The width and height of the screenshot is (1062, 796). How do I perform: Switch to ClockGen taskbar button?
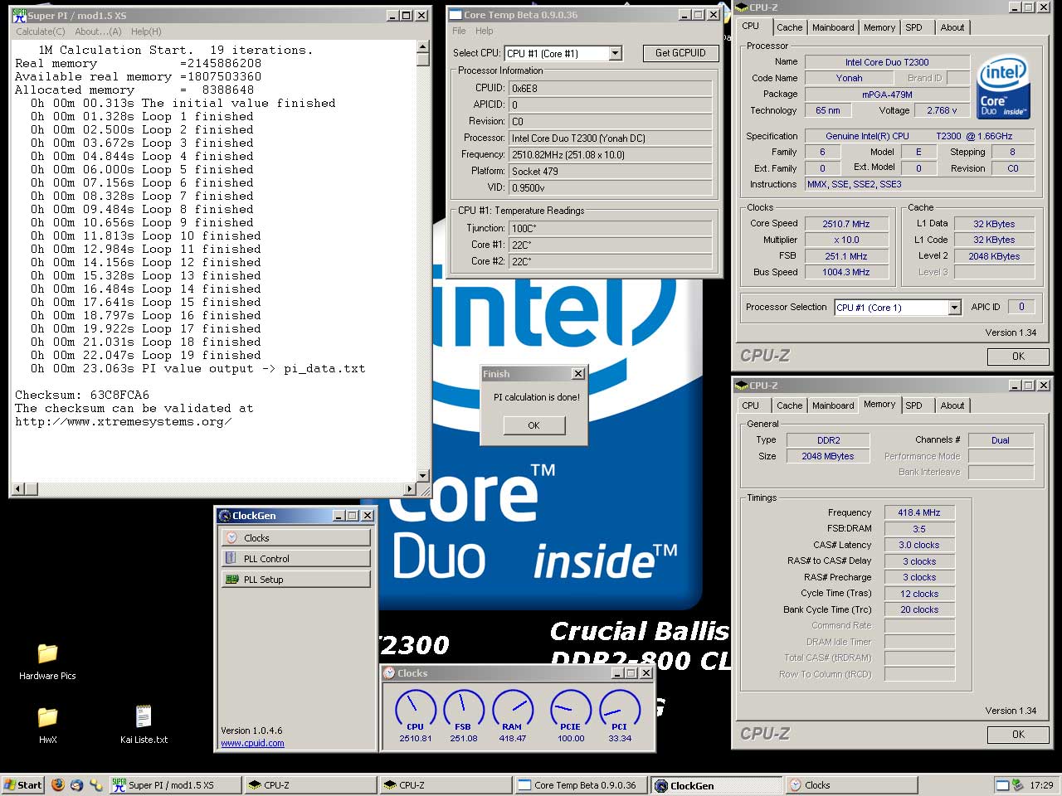717,784
